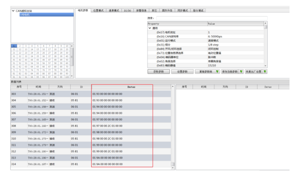Select motor address cell 25 in grid

tap(38, 53)
